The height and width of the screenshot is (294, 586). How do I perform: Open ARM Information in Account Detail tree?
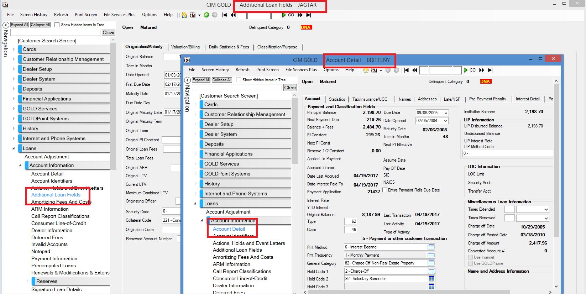[231, 264]
